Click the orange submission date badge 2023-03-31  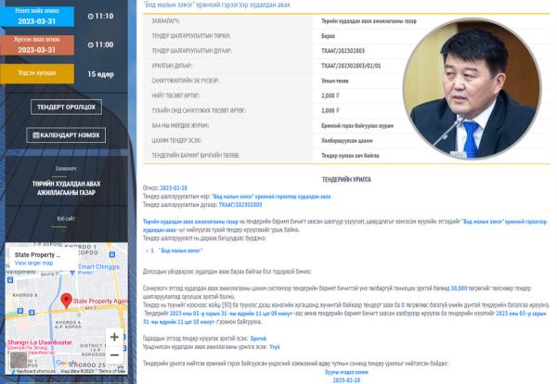click(37, 45)
